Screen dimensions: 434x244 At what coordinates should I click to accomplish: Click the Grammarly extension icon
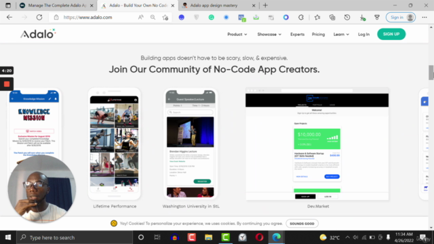[x=211, y=17]
